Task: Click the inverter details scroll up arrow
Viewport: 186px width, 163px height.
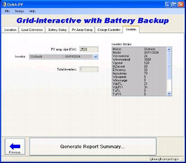Action: (x=169, y=50)
